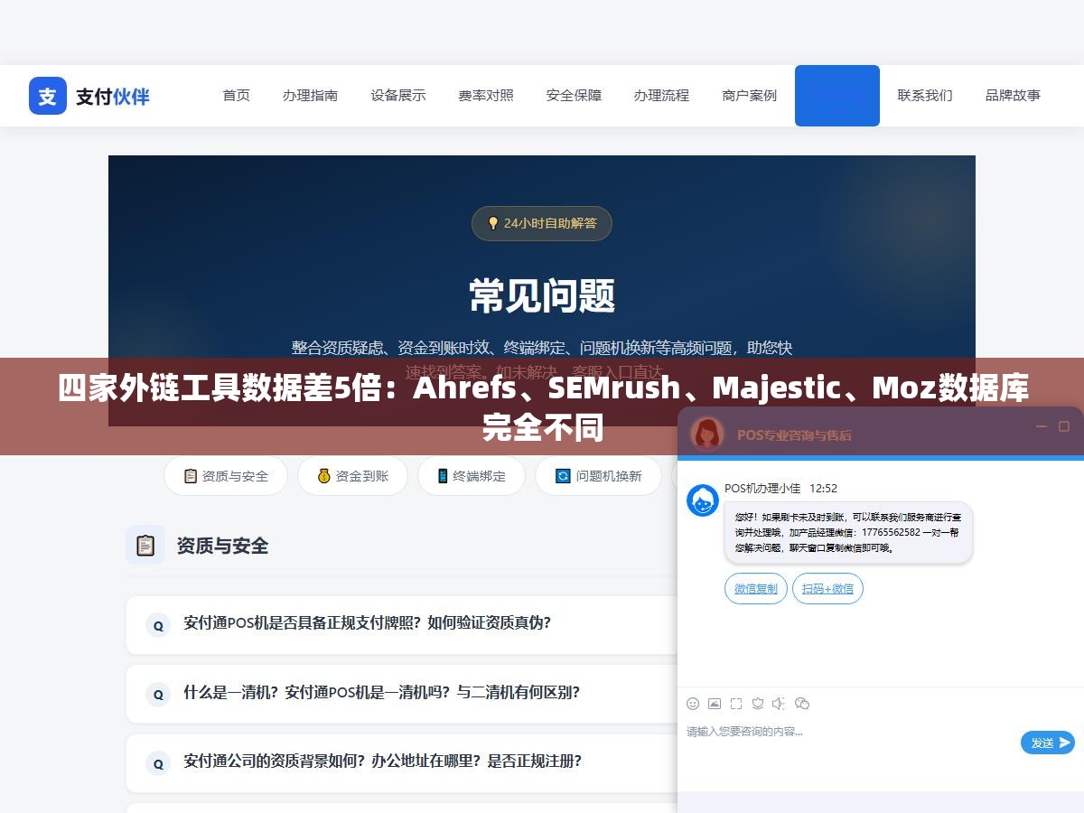1084x813 pixels.
Task: Select the blue highlighted navigation item
Action: [x=837, y=96]
